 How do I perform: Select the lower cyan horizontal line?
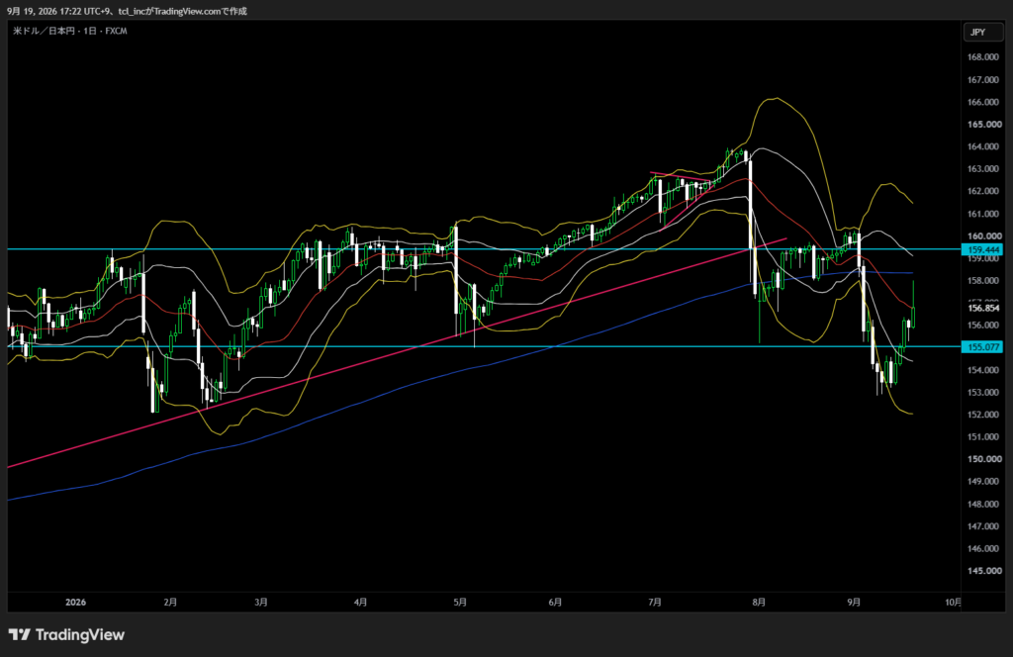tap(485, 347)
